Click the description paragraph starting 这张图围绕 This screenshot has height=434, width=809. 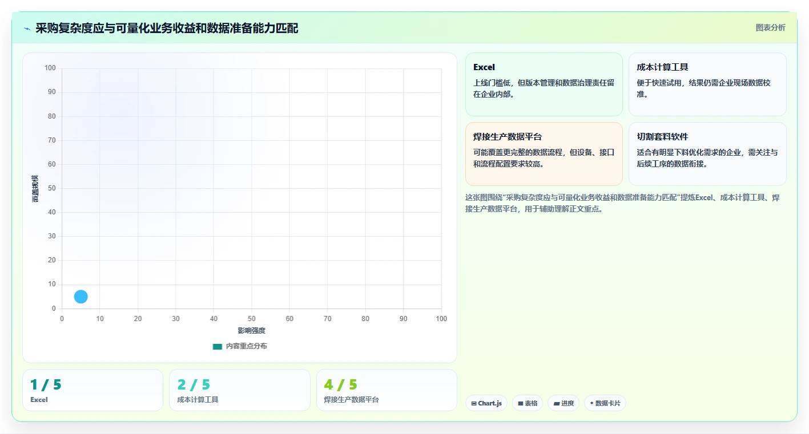pos(623,203)
